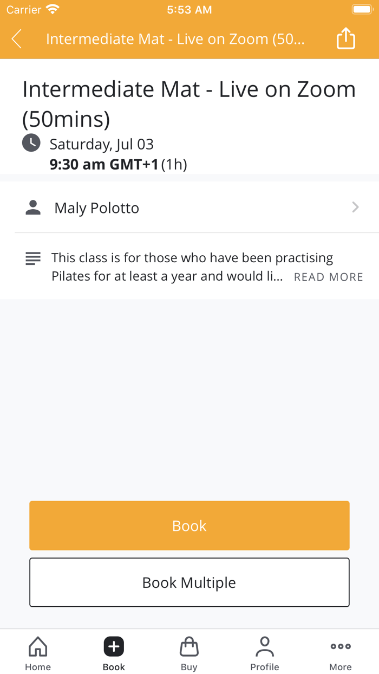Tap the back arrow in the header
Viewport: 379px width, 674px height.
16,38
